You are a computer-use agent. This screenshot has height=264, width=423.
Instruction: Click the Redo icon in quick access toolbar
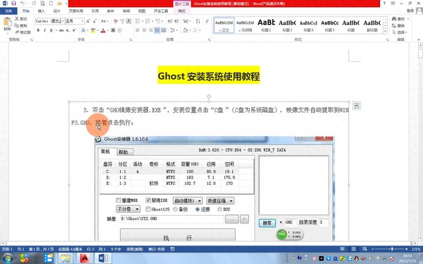(34, 3)
